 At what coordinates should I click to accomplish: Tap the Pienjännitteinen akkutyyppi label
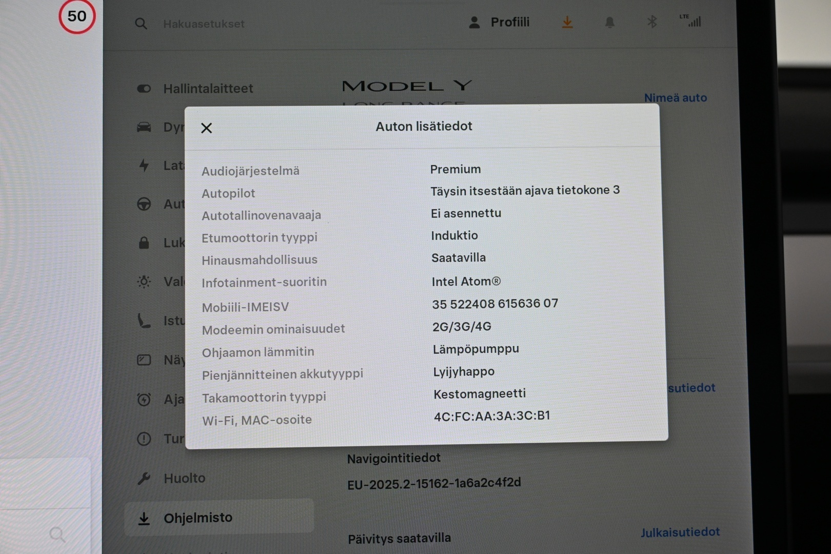pyautogui.click(x=283, y=374)
